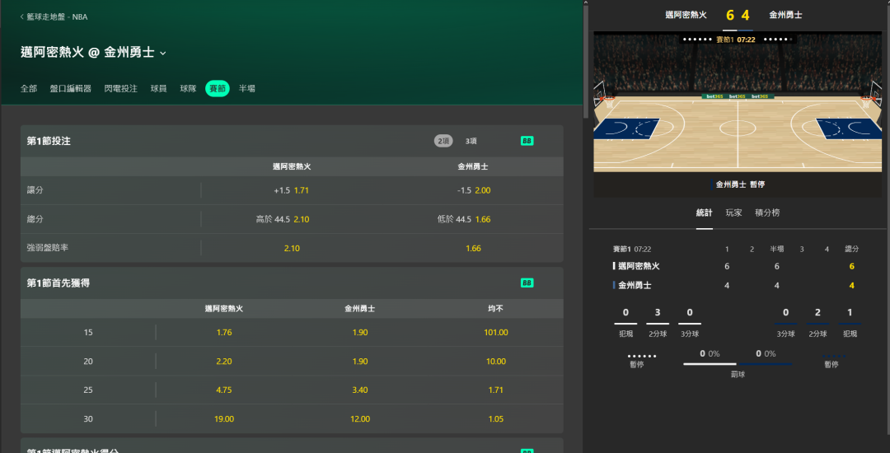This screenshot has width=890, height=453.
Task: Switch to the 閃電投注 tab
Action: click(120, 88)
